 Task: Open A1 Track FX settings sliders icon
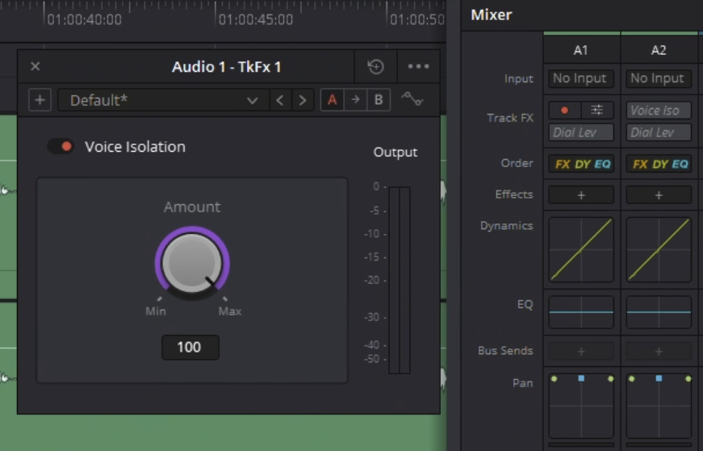pos(596,110)
